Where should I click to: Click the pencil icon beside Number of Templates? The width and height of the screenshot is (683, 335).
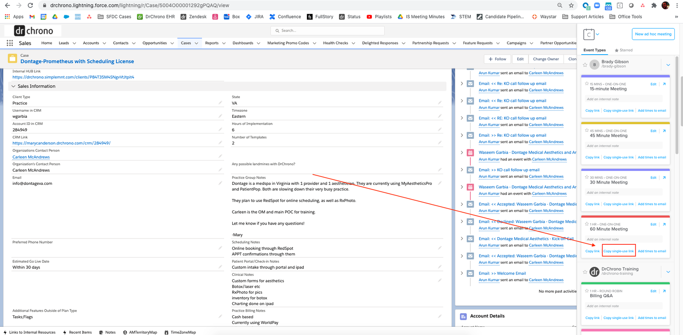point(440,143)
